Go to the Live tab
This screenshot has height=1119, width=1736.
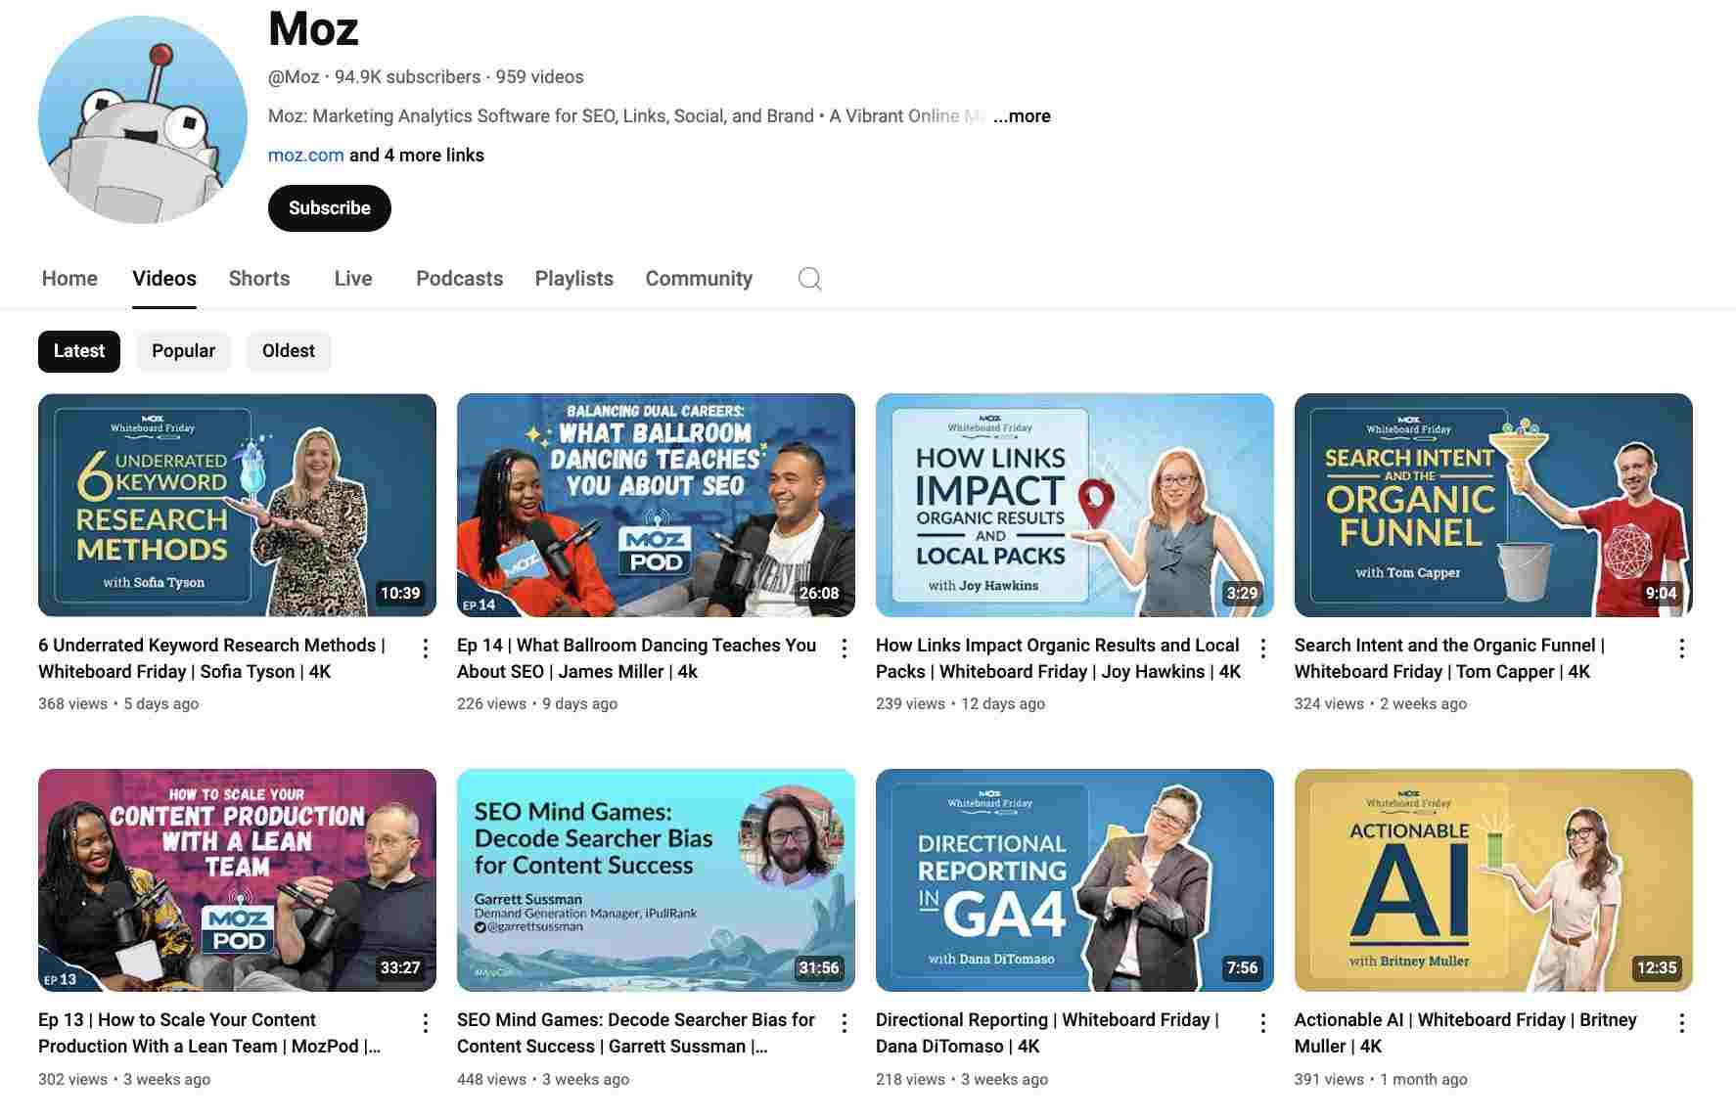coord(353,279)
